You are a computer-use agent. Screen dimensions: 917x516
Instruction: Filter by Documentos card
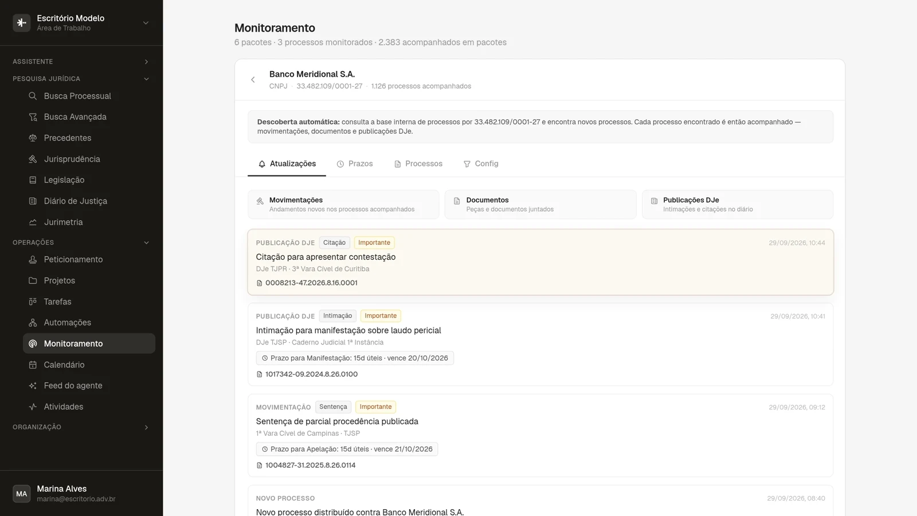[x=540, y=205]
